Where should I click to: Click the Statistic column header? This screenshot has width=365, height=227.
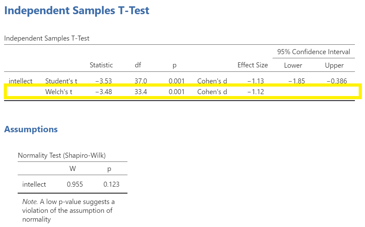101,65
